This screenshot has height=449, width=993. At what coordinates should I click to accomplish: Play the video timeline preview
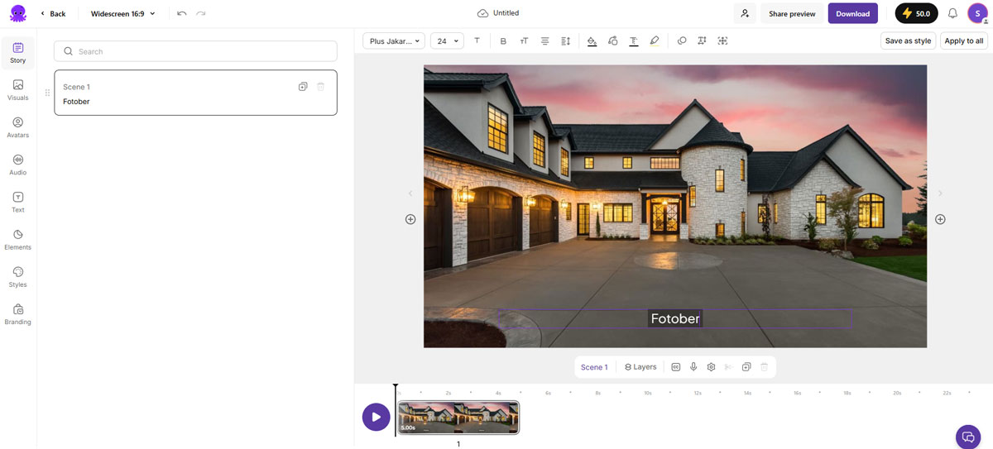(376, 417)
